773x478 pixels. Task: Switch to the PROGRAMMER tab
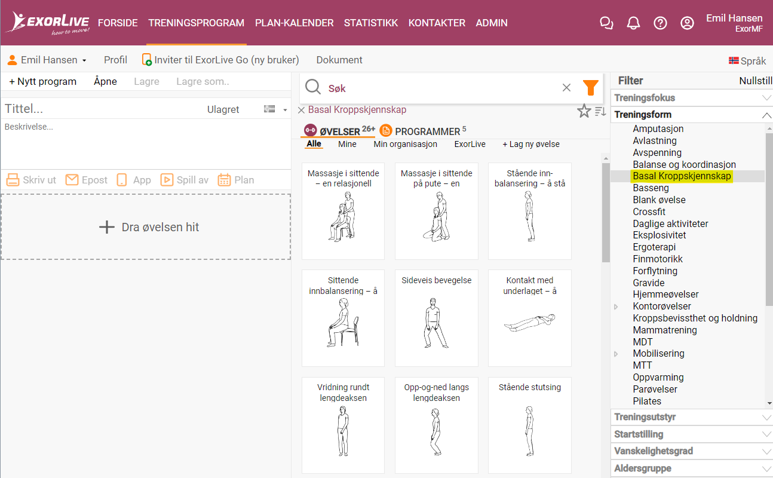tap(423, 131)
